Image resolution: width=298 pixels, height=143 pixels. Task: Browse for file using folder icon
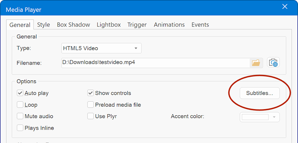click(x=256, y=63)
